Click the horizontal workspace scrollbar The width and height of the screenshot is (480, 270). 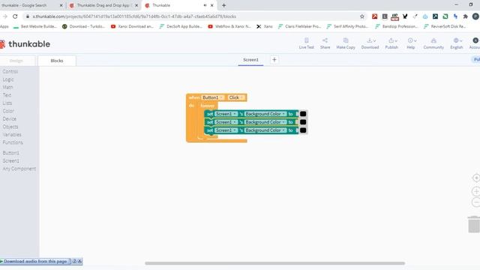275,263
